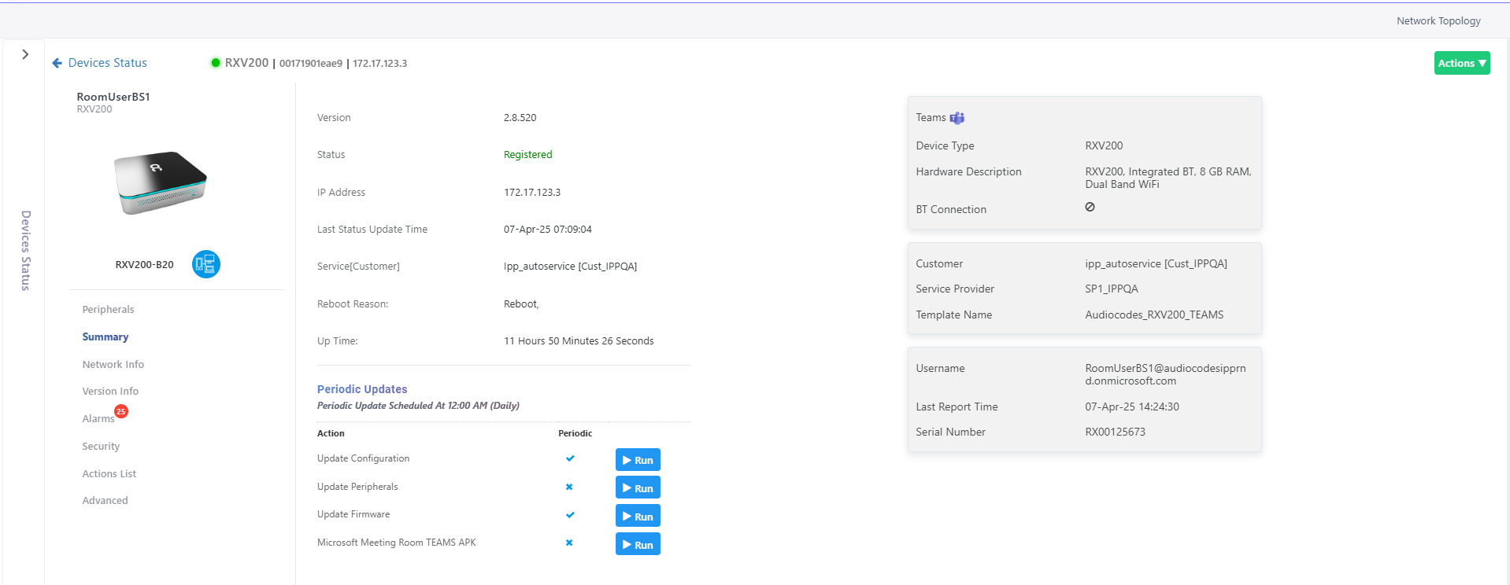Run Update Configuration action
Image resolution: width=1510 pixels, height=585 pixels.
[x=638, y=460]
